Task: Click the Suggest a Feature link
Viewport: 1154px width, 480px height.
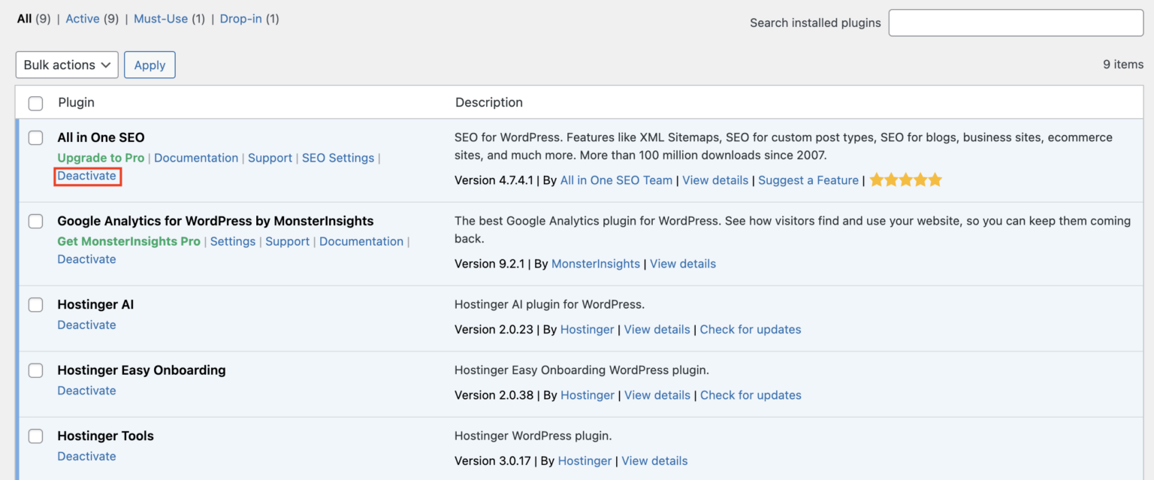Action: click(808, 180)
